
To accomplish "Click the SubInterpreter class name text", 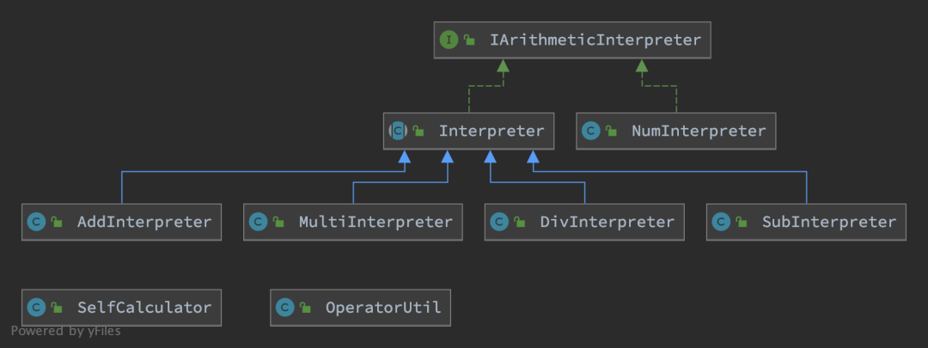I will click(x=829, y=222).
